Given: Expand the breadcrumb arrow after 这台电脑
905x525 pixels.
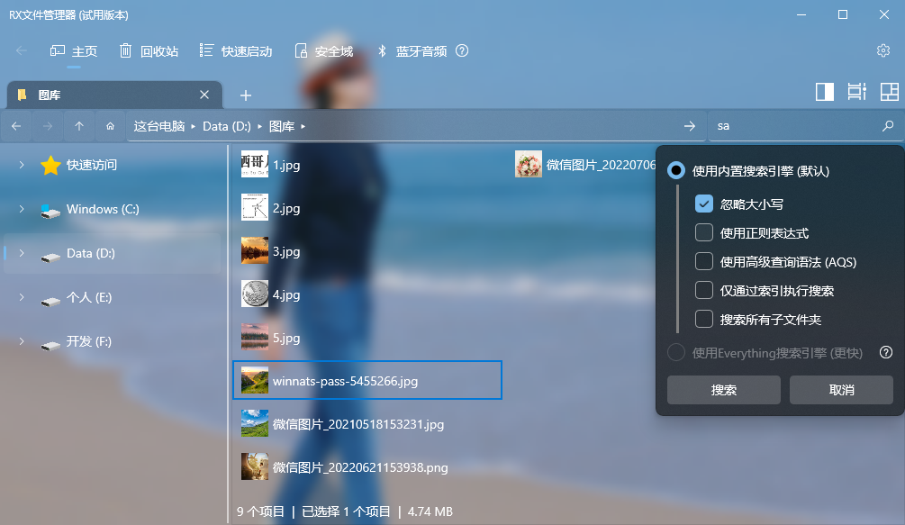Looking at the screenshot, I should [194, 126].
